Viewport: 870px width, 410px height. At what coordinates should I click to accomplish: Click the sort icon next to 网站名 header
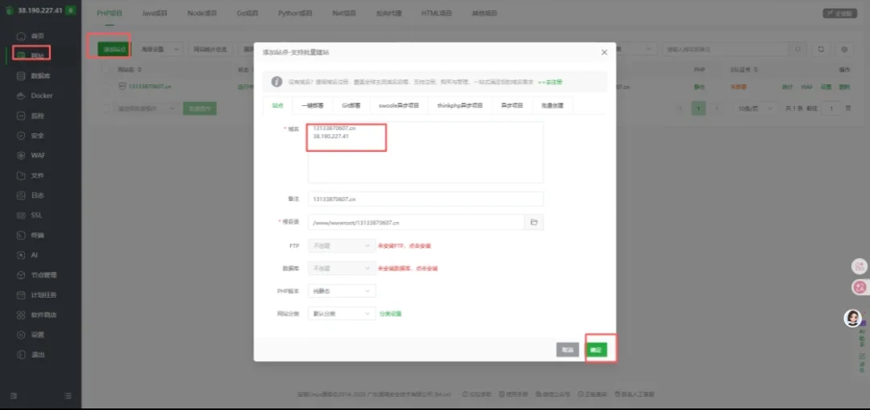point(140,70)
